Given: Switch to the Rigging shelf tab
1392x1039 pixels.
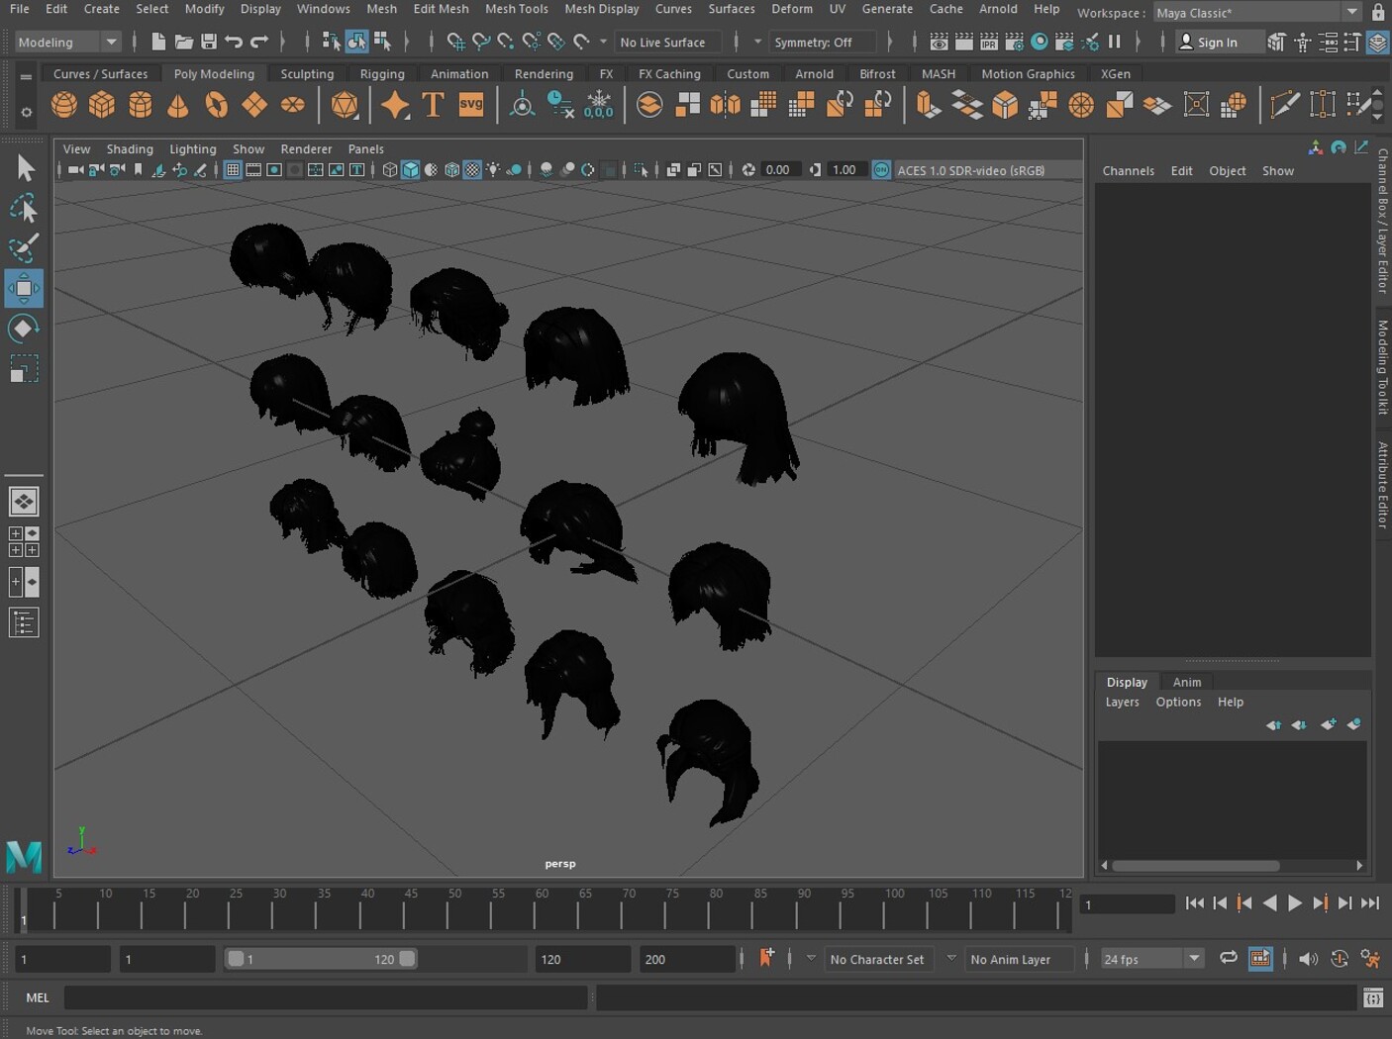Looking at the screenshot, I should coord(382,74).
